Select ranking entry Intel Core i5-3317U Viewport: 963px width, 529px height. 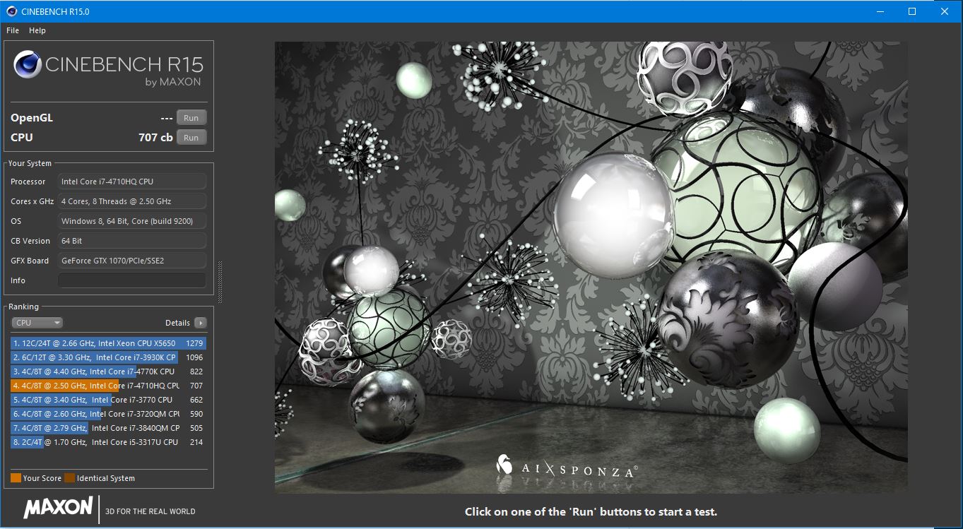click(109, 442)
